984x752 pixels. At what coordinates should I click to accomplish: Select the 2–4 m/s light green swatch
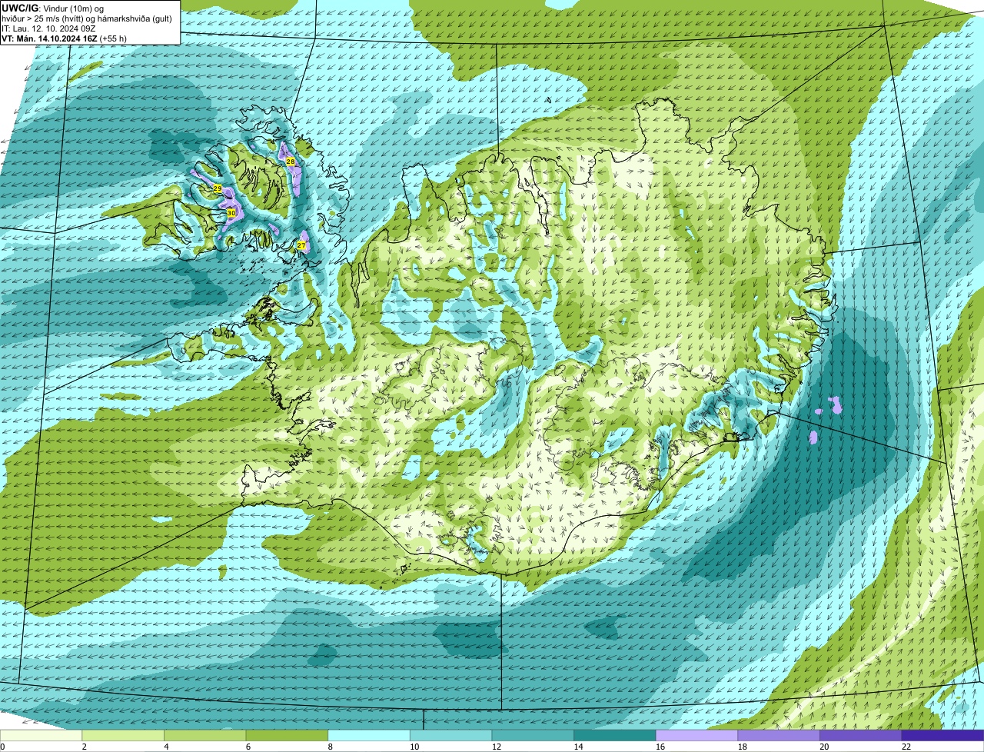pos(123,735)
